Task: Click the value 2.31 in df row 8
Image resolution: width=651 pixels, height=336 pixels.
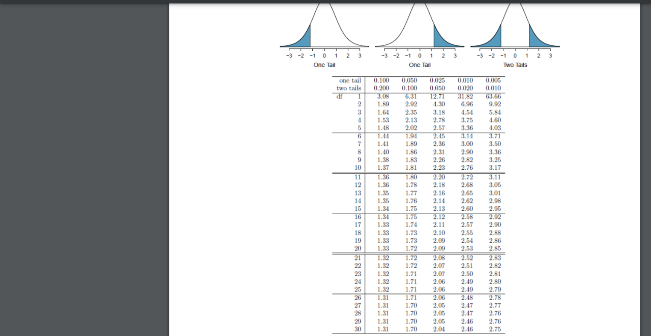Action: [x=439, y=152]
